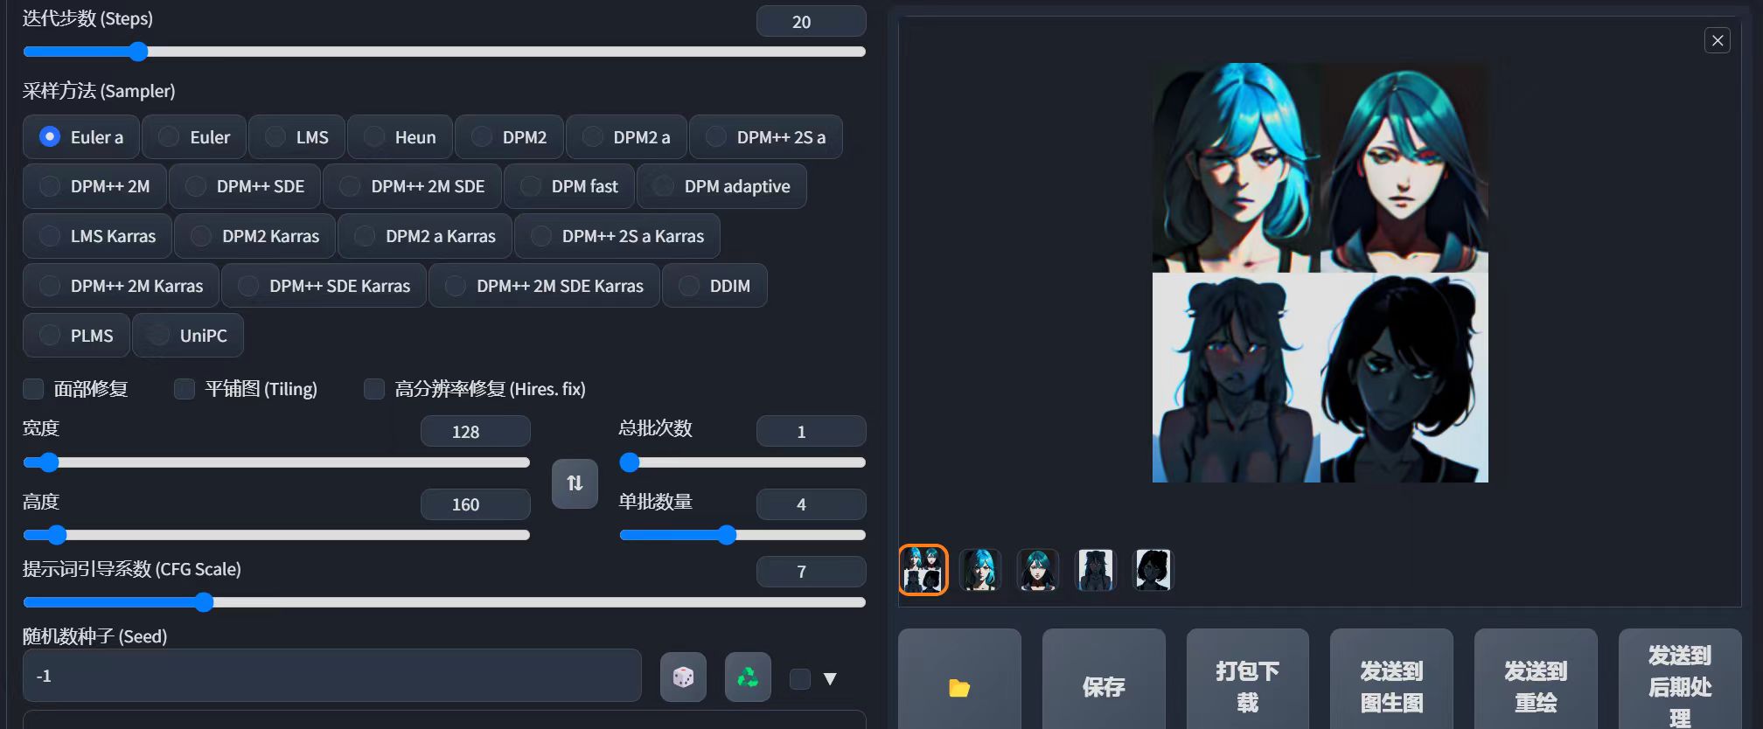Click the Seed input field
1763x729 pixels.
[332, 676]
